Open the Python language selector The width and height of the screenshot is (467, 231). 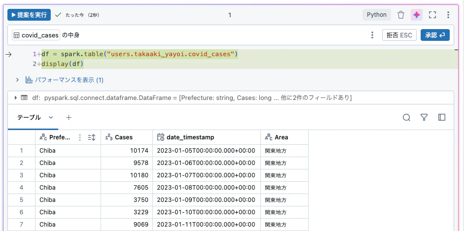[376, 15]
